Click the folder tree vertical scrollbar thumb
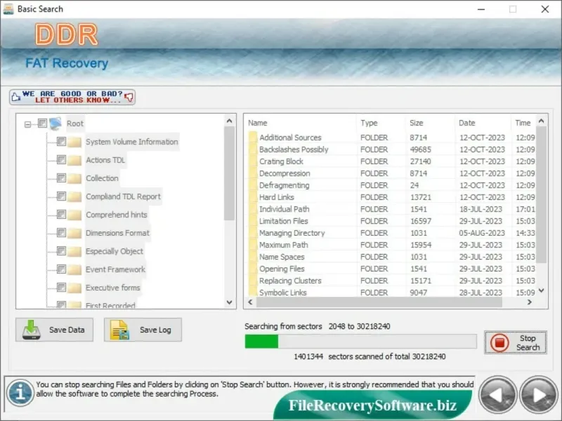Image resolution: width=562 pixels, height=421 pixels. (230, 173)
